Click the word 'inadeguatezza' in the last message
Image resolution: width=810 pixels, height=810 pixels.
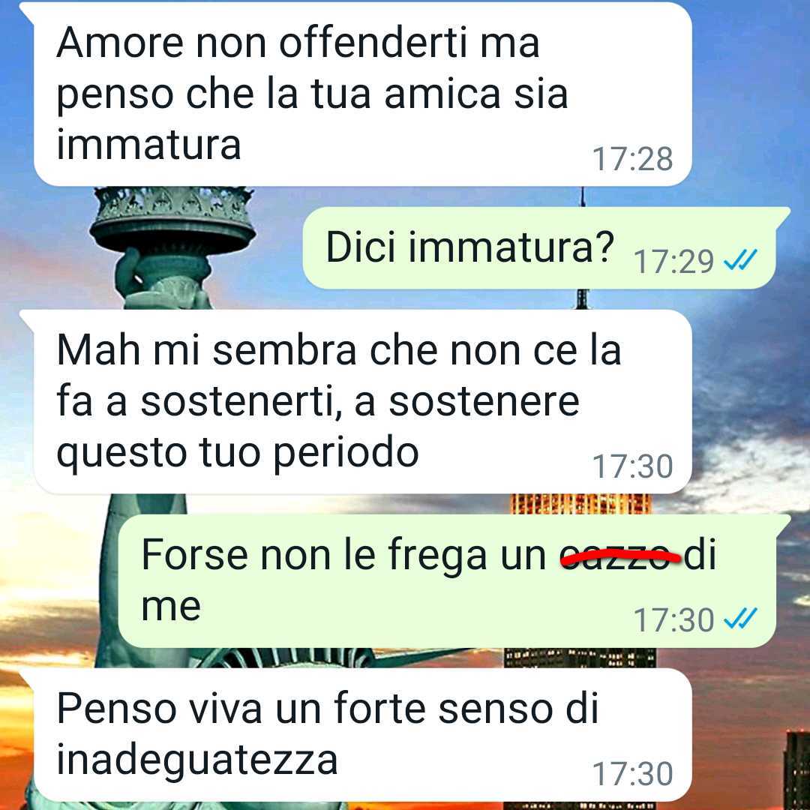196,759
